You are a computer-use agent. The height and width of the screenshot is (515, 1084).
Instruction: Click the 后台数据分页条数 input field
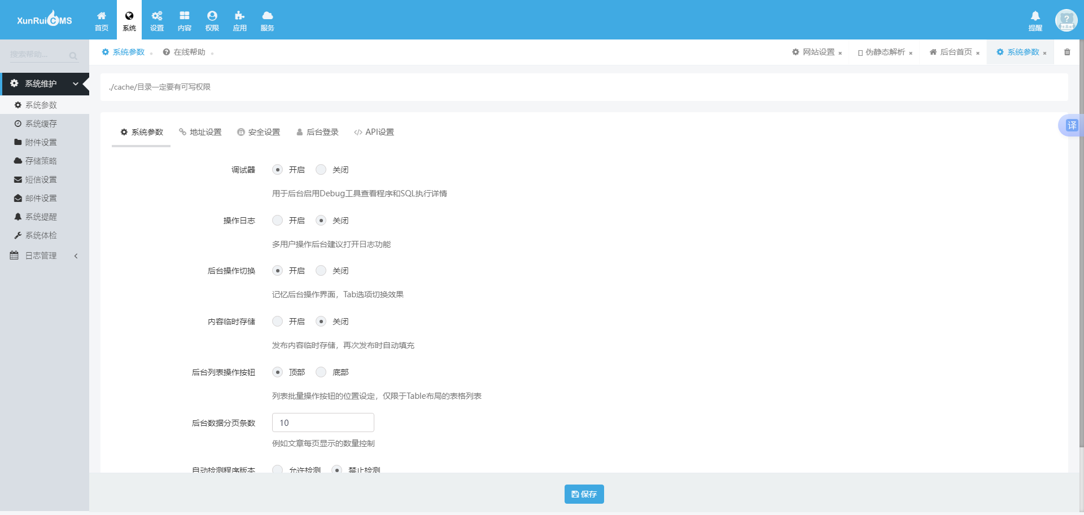(x=323, y=422)
